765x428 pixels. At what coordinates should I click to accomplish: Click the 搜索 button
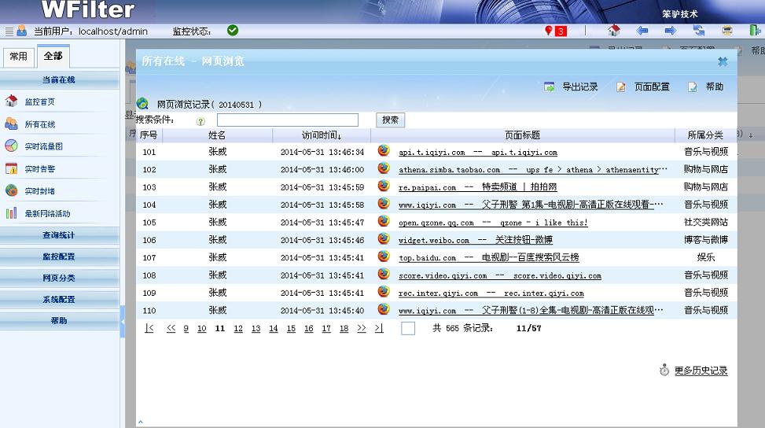[391, 120]
